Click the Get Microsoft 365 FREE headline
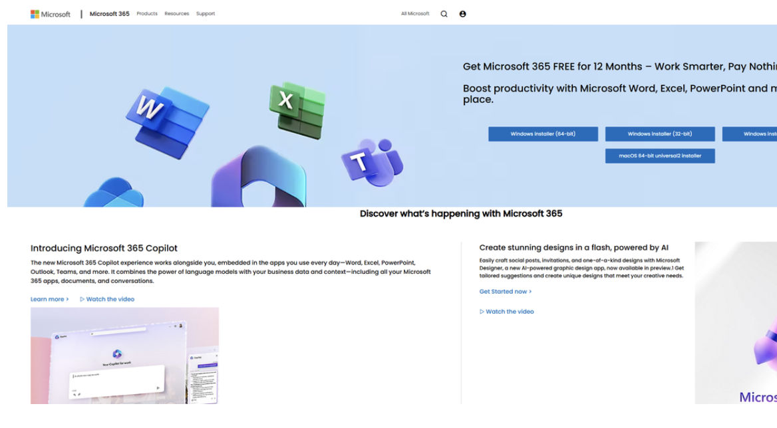Viewport: 777px width, 428px height. pos(620,67)
